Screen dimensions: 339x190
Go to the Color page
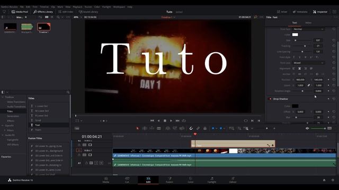[x=191, y=180]
